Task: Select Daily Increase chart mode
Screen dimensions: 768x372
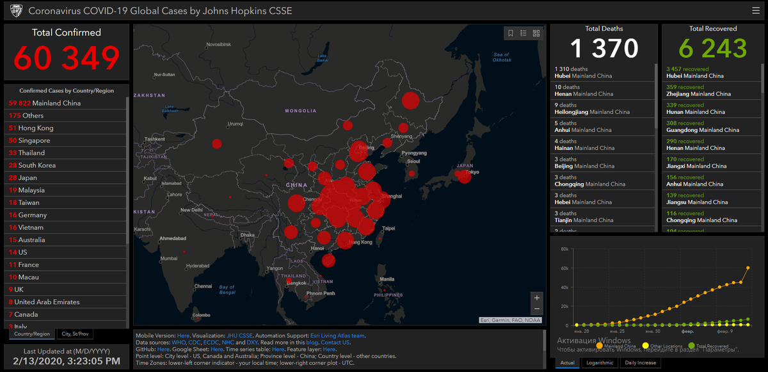Action: click(640, 362)
